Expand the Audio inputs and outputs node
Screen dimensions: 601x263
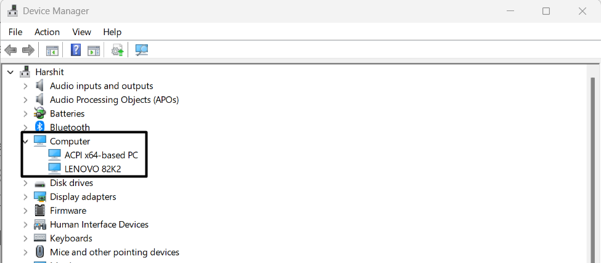point(25,86)
